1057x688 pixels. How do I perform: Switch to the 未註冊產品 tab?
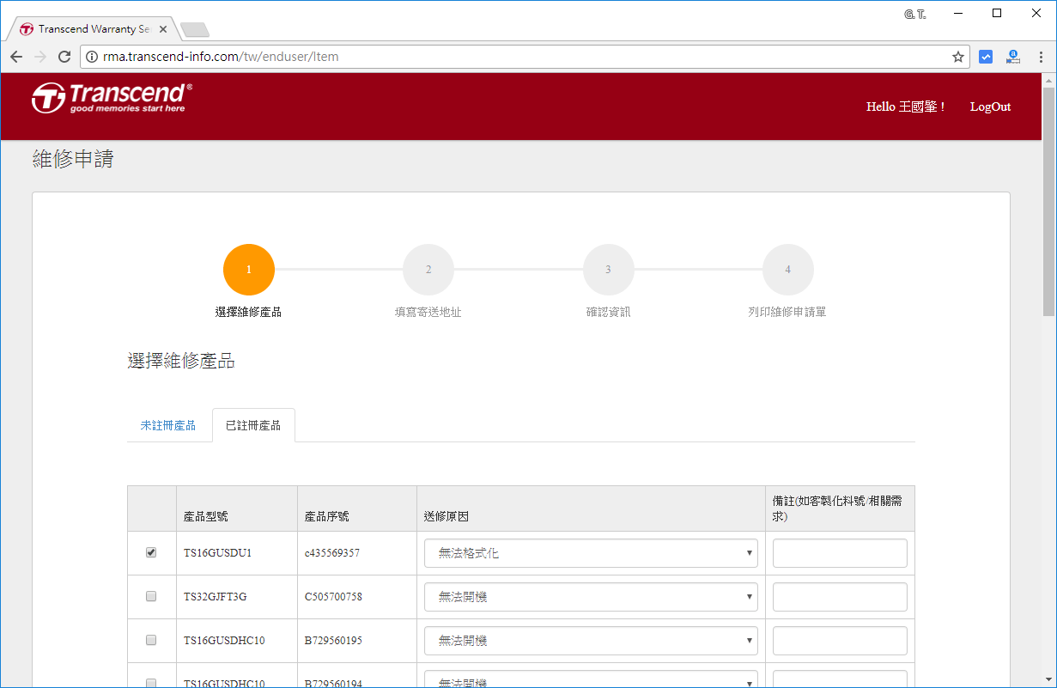pos(168,425)
